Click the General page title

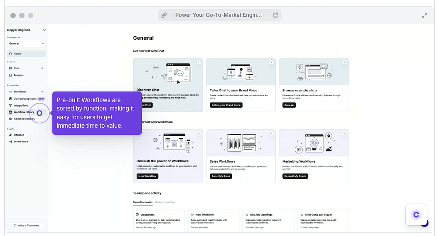click(x=143, y=38)
